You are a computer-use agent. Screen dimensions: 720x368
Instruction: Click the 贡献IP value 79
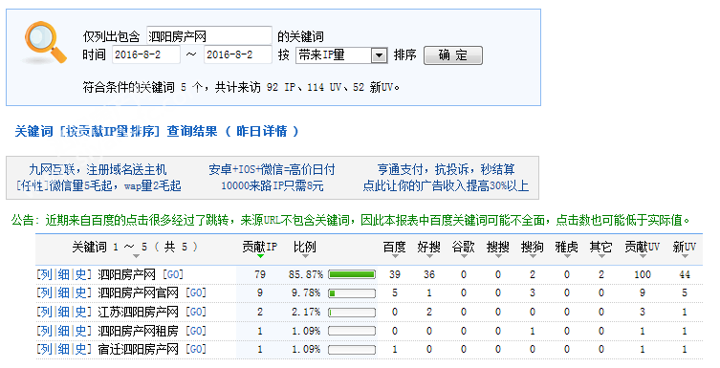click(x=260, y=274)
